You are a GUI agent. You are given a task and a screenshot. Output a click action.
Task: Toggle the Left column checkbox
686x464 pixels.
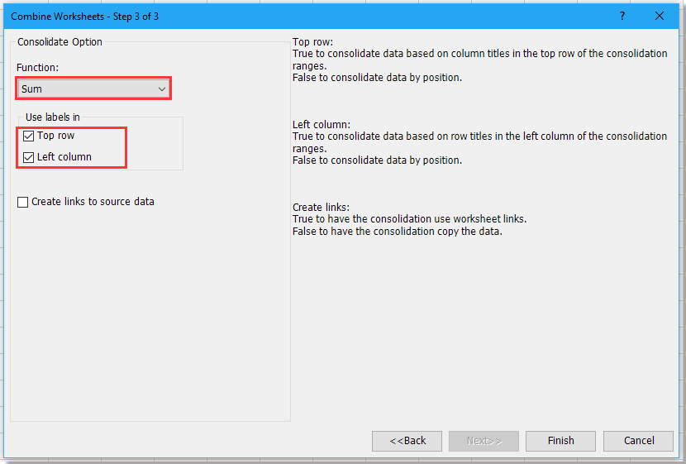[x=29, y=157]
